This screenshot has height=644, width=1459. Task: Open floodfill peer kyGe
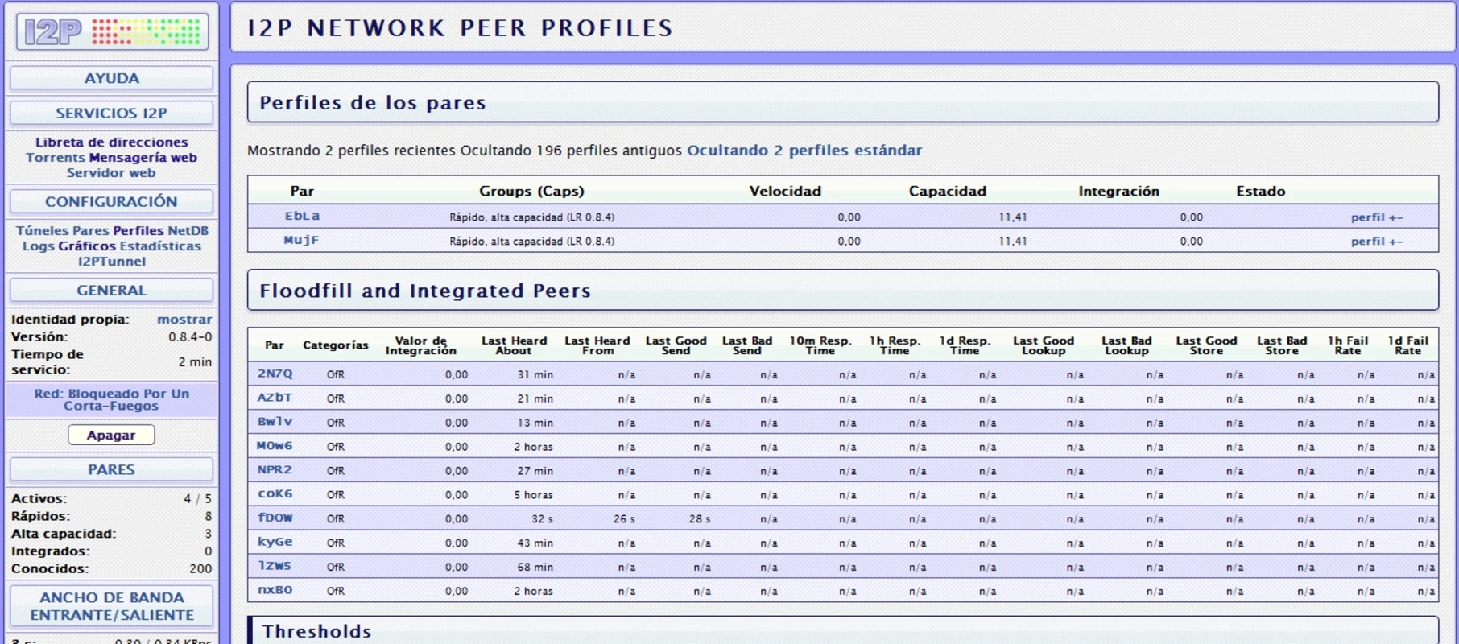pyautogui.click(x=275, y=542)
